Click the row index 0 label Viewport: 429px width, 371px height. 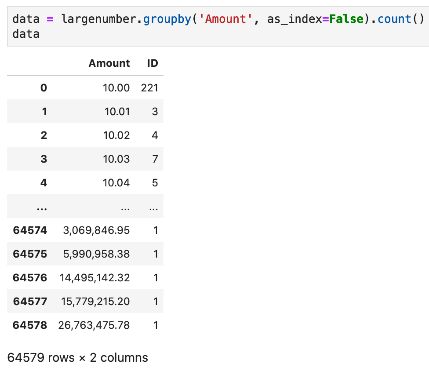coord(44,88)
